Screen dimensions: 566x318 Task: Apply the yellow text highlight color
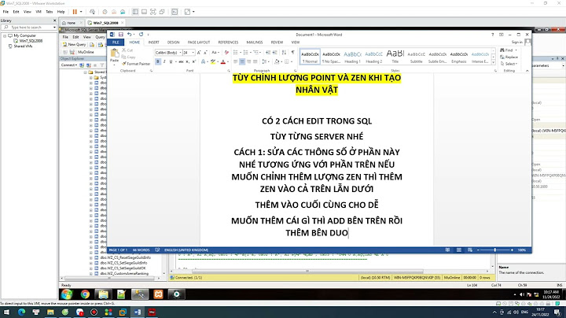click(x=213, y=62)
